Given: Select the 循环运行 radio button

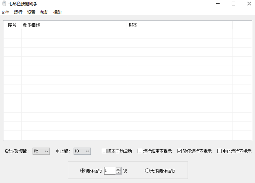Looking at the screenshot, I should click(83, 171).
